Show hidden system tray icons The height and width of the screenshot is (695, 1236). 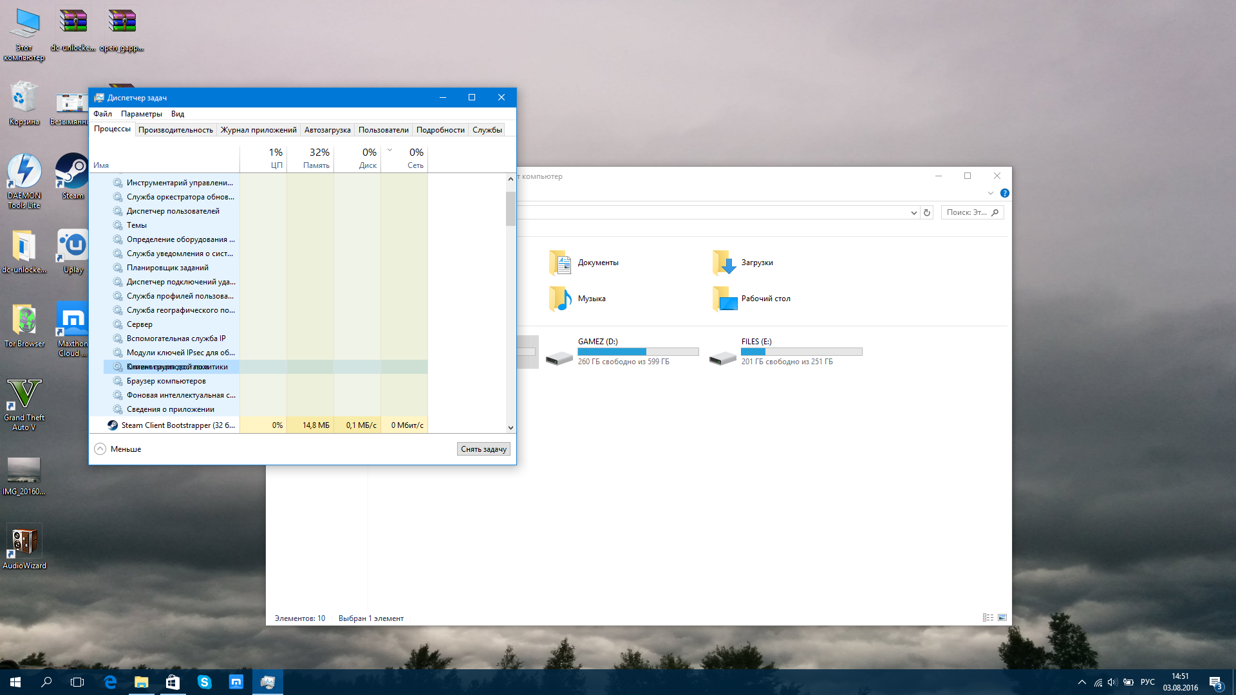pyautogui.click(x=1081, y=682)
